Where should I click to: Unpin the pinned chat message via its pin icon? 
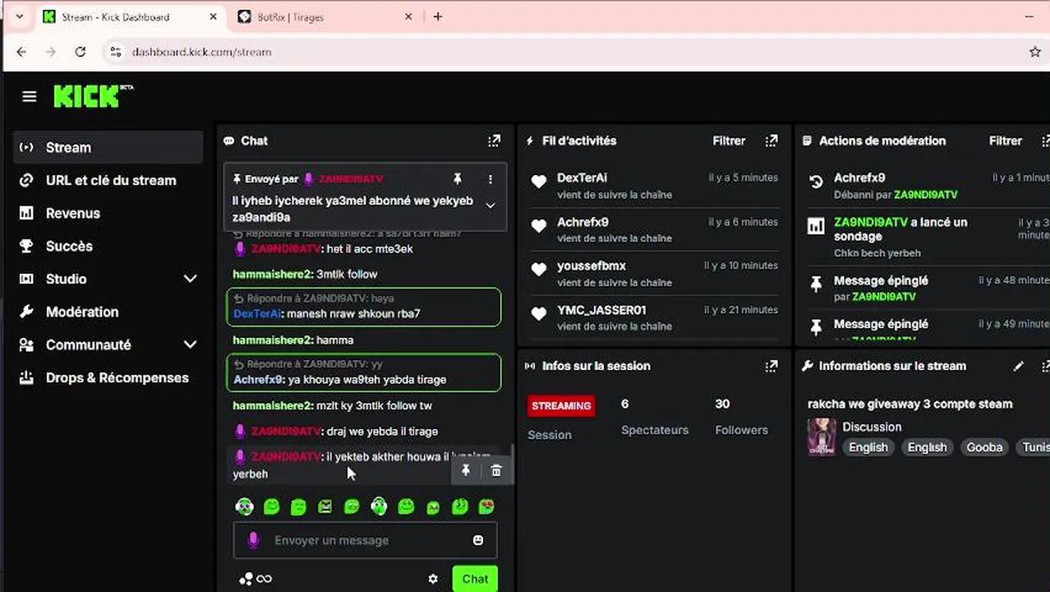tap(458, 179)
